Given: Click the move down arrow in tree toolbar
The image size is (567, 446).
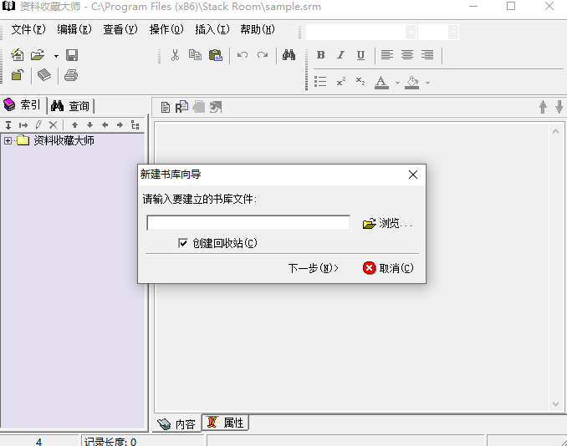Looking at the screenshot, I should tap(90, 125).
